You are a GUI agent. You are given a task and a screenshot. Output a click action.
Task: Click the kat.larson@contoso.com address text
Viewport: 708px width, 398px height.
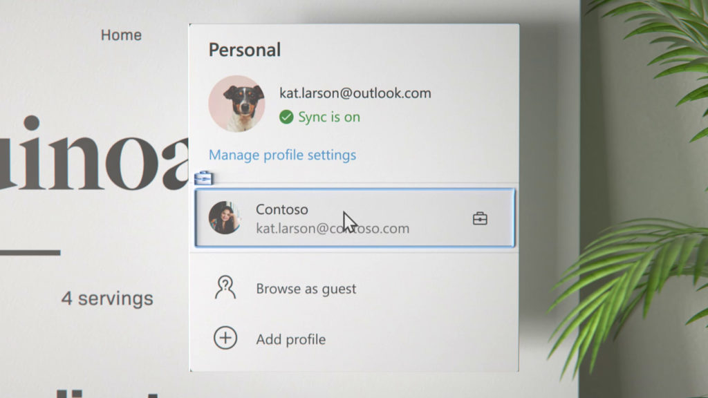[x=333, y=228]
